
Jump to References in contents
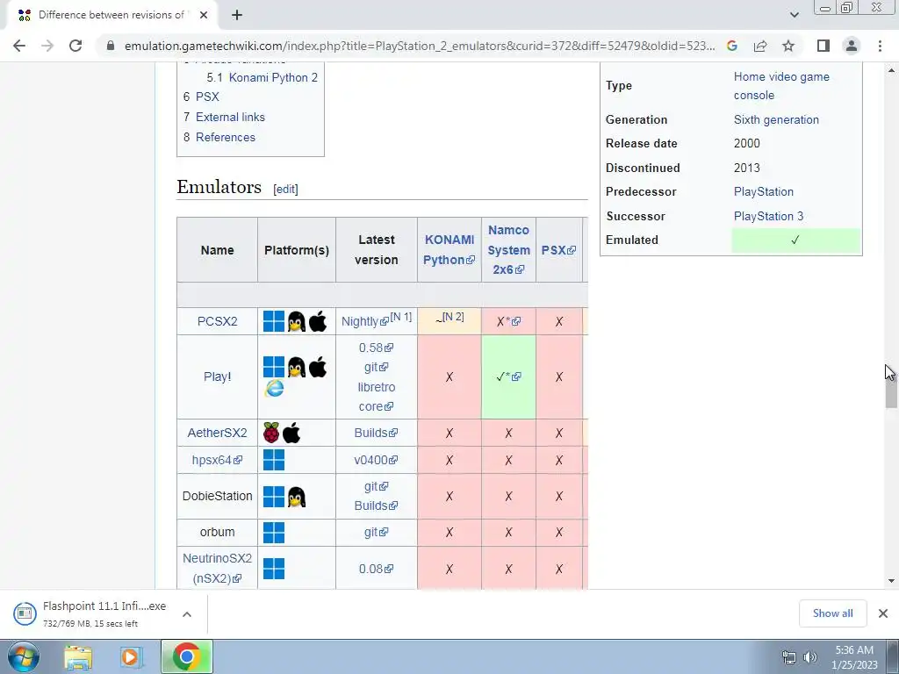click(x=226, y=137)
